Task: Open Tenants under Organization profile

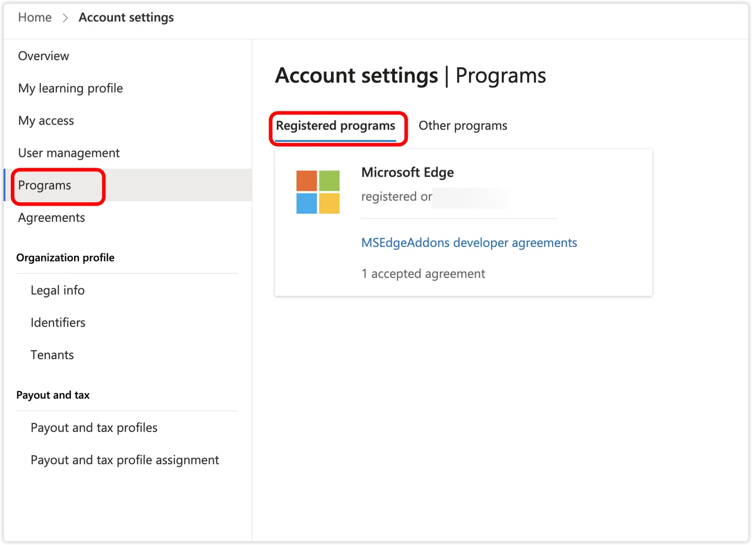Action: [x=52, y=355]
